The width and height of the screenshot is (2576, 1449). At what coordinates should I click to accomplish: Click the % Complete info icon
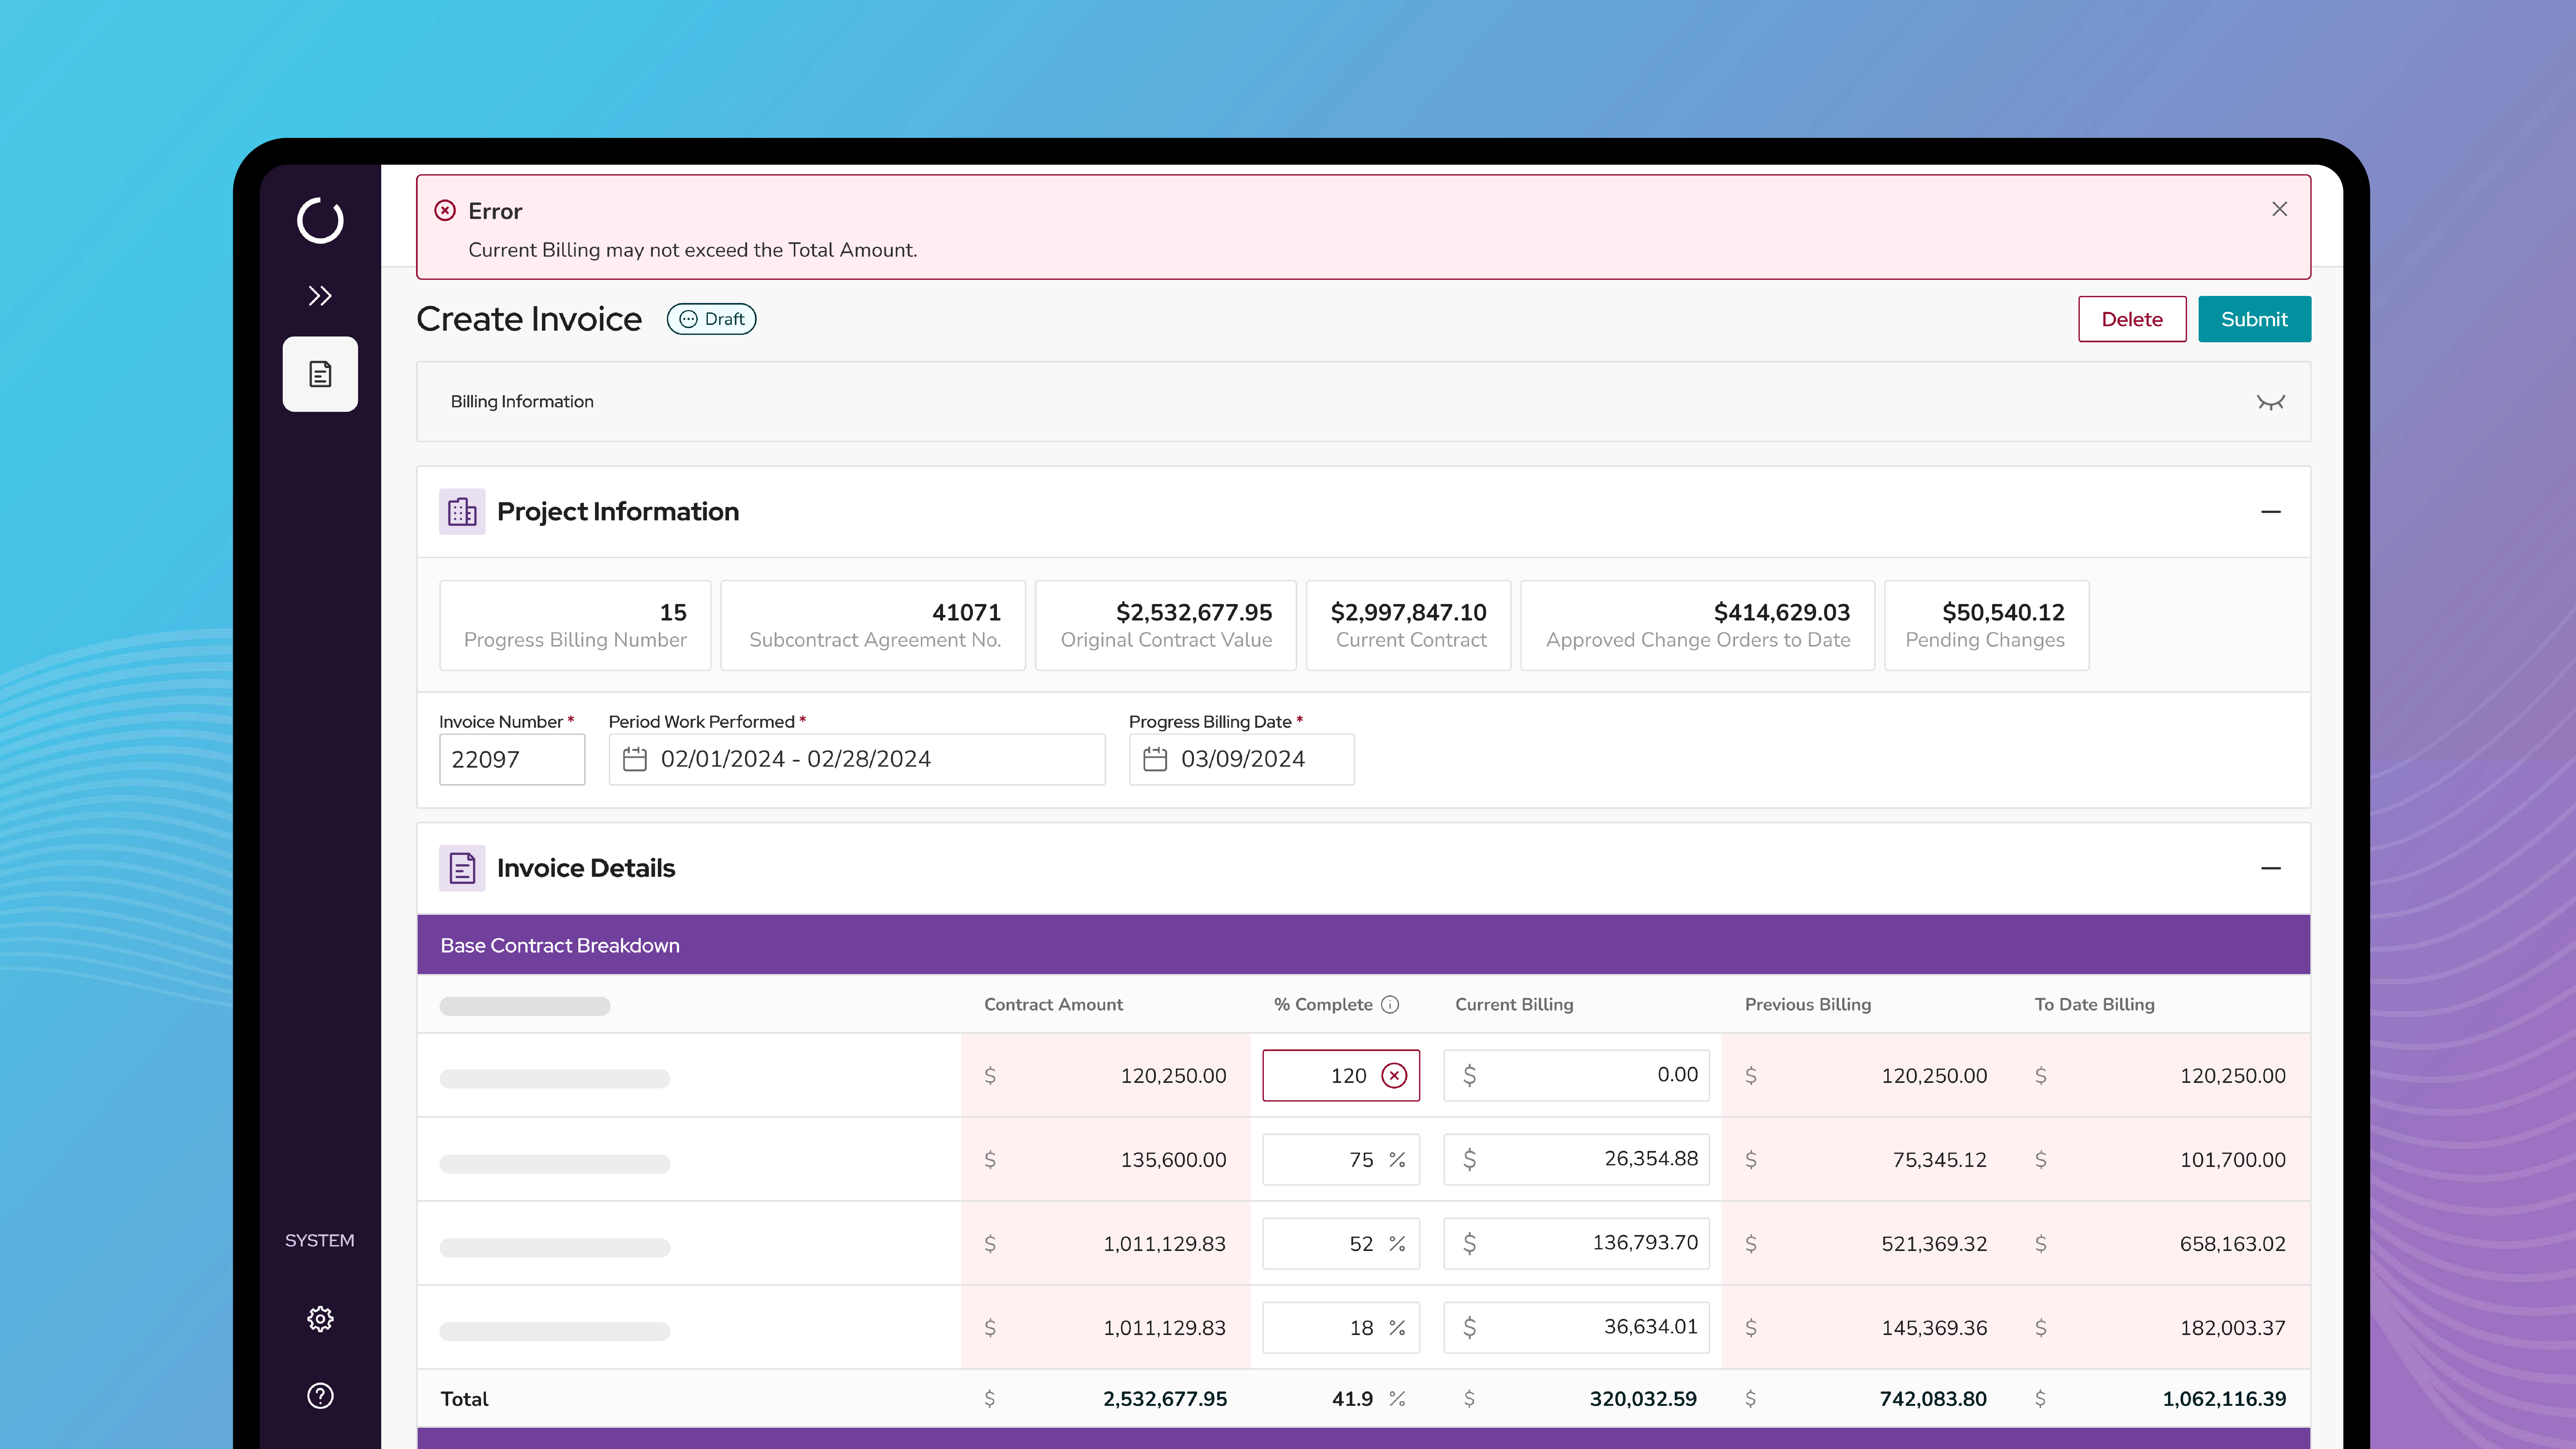click(x=1390, y=1004)
